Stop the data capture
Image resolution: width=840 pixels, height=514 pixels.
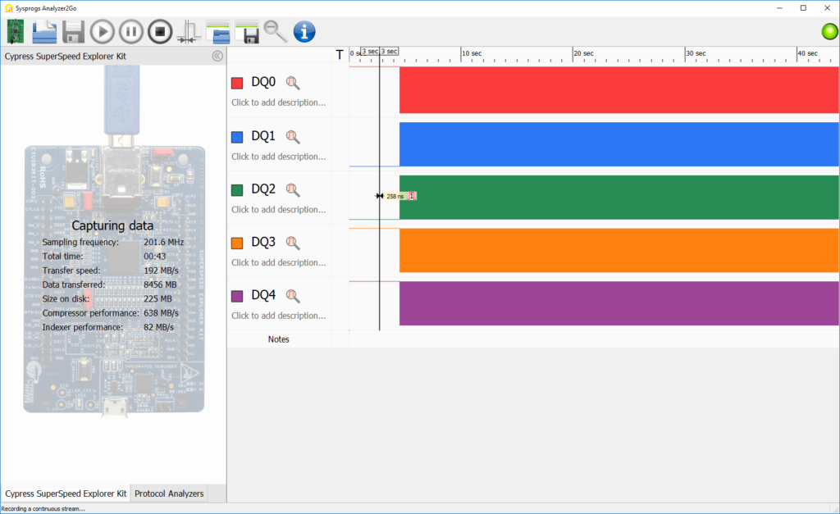pos(158,31)
